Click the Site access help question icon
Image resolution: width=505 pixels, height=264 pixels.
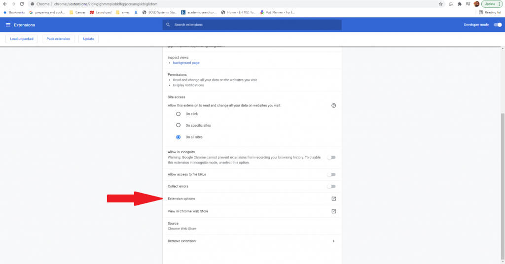pos(333,105)
